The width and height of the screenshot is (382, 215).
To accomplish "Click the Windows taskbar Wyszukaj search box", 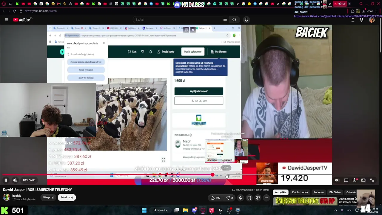I will [161, 210].
